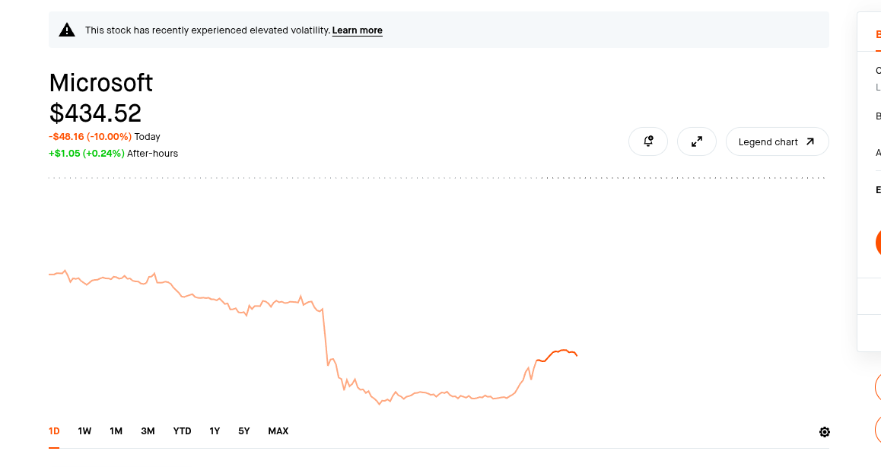View the 5Y chart range
This screenshot has width=881, height=467.
[x=243, y=431]
